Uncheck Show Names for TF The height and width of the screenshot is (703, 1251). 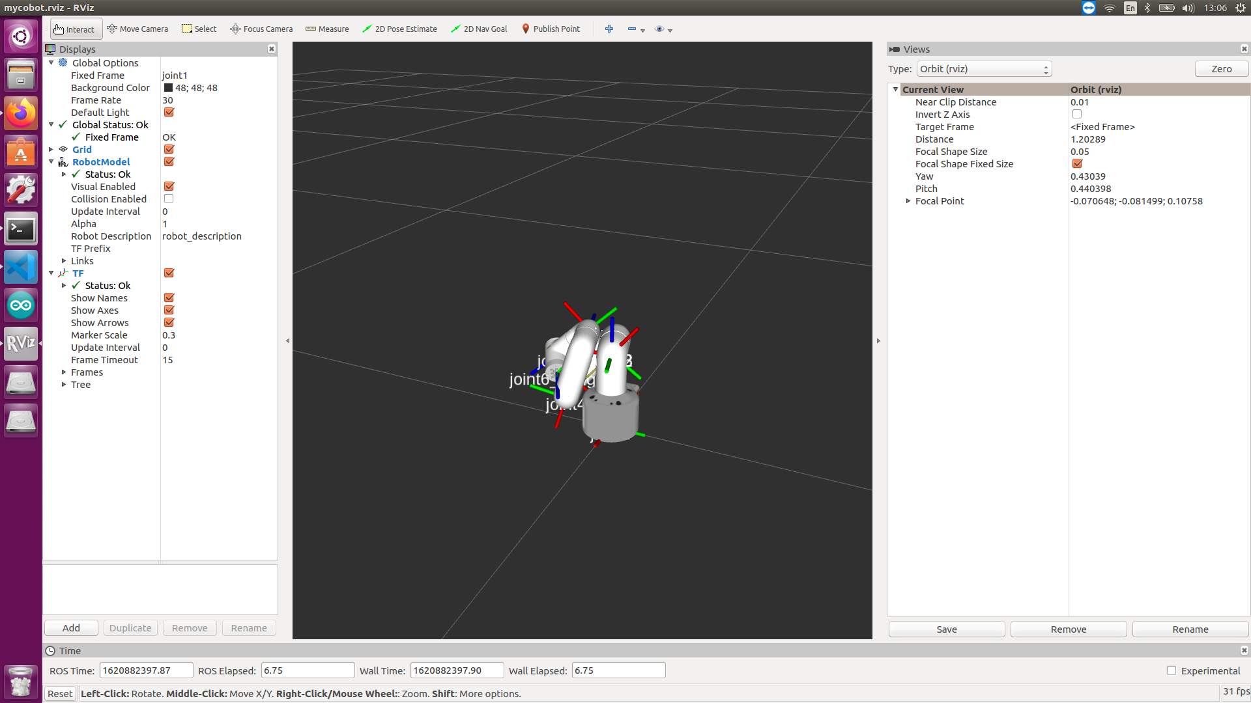click(169, 298)
